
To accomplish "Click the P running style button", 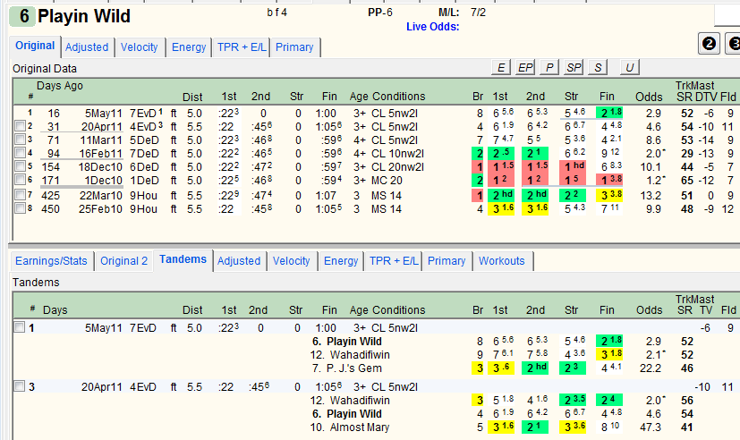I will click(x=549, y=67).
